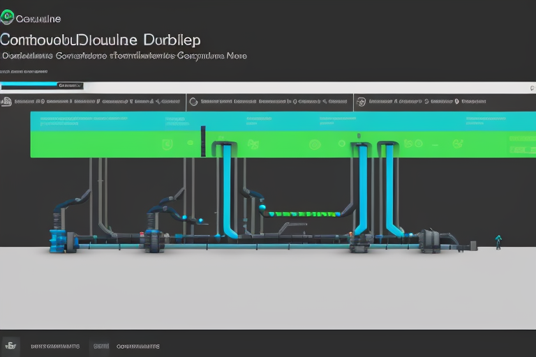
Task: Open the first text tab beneath the main heading
Action: [x=27, y=54]
